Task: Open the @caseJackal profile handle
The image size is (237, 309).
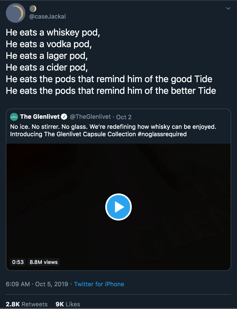Action: point(47,16)
